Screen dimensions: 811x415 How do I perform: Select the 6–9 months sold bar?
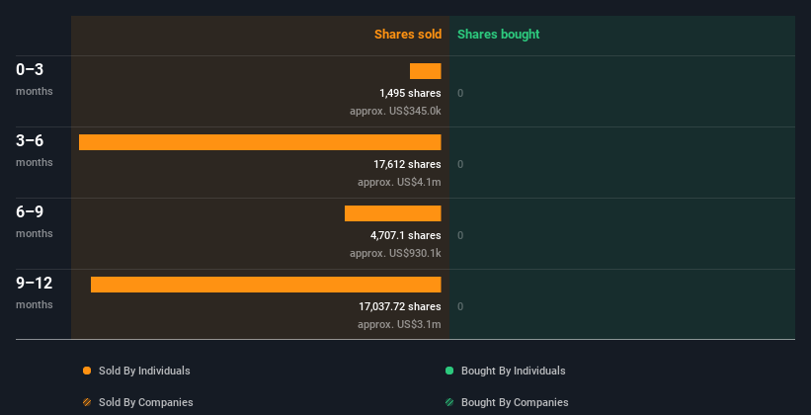point(392,213)
